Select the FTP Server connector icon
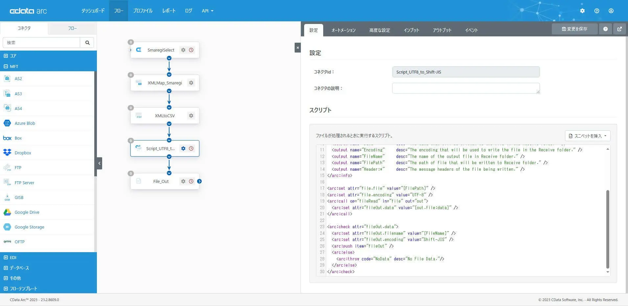Viewport: 628px width, 306px height. [7, 182]
